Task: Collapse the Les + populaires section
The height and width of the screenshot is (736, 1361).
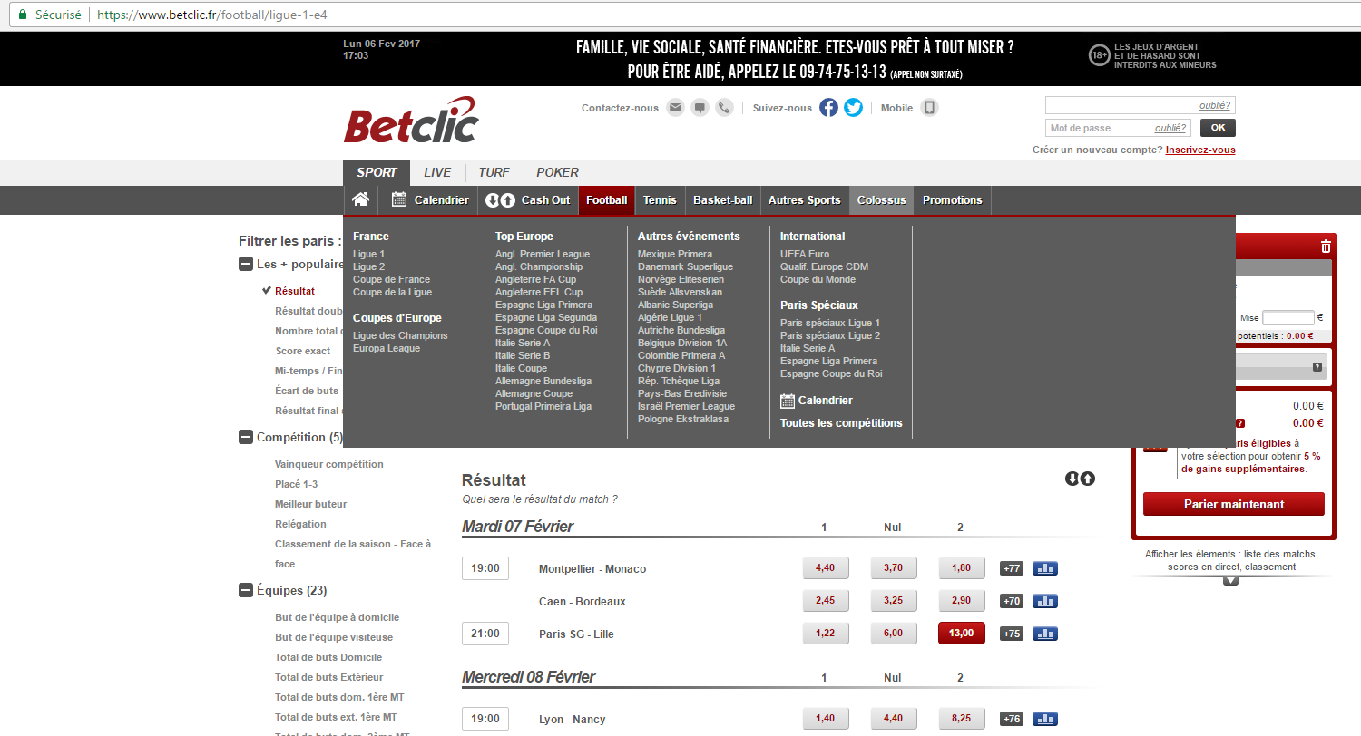Action: pos(245,264)
